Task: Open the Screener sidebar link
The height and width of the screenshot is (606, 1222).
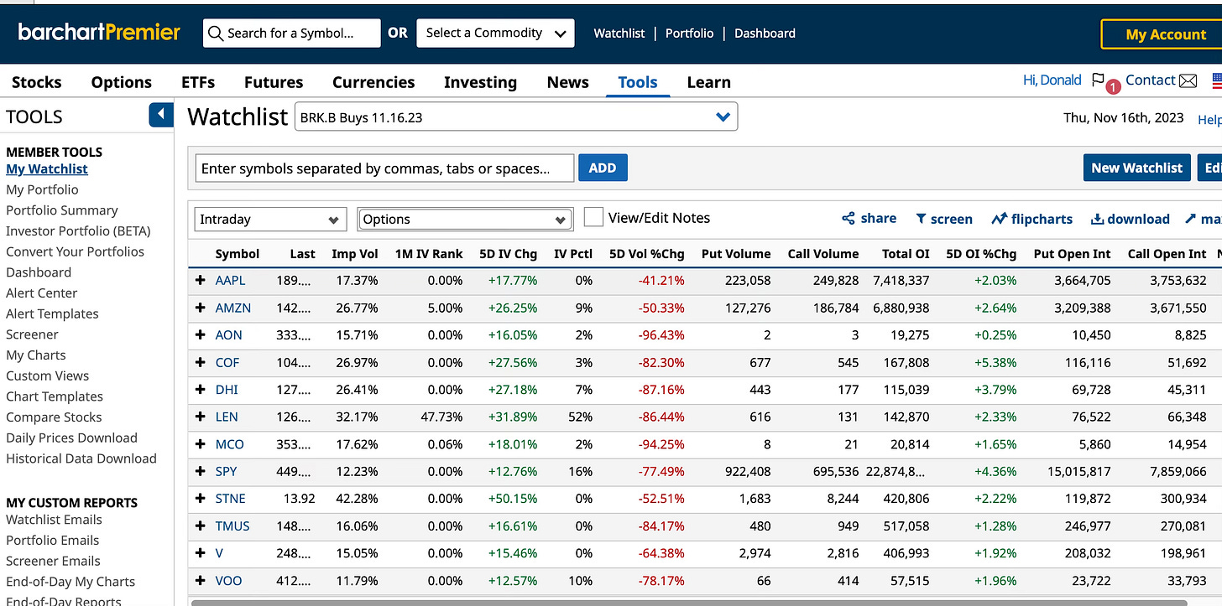Action: [x=32, y=334]
